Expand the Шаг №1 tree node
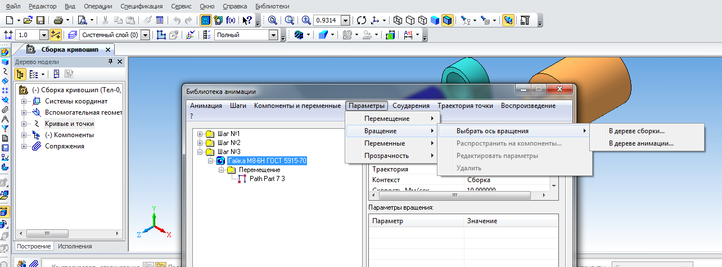 (200, 134)
